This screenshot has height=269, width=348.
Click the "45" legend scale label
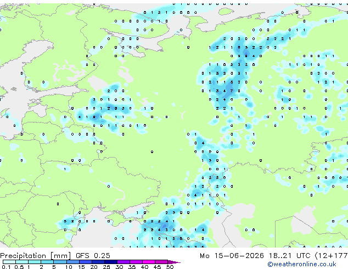(x=157, y=267)
